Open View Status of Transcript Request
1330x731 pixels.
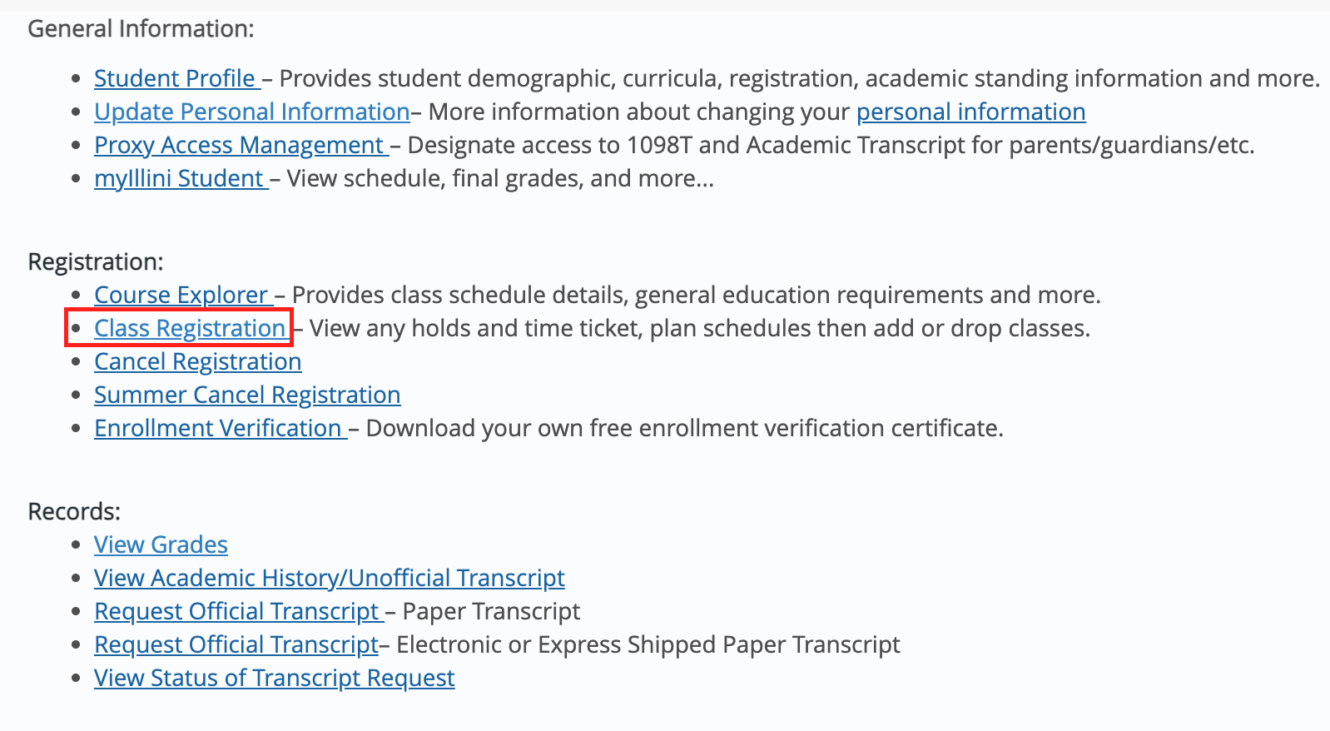[x=275, y=678]
